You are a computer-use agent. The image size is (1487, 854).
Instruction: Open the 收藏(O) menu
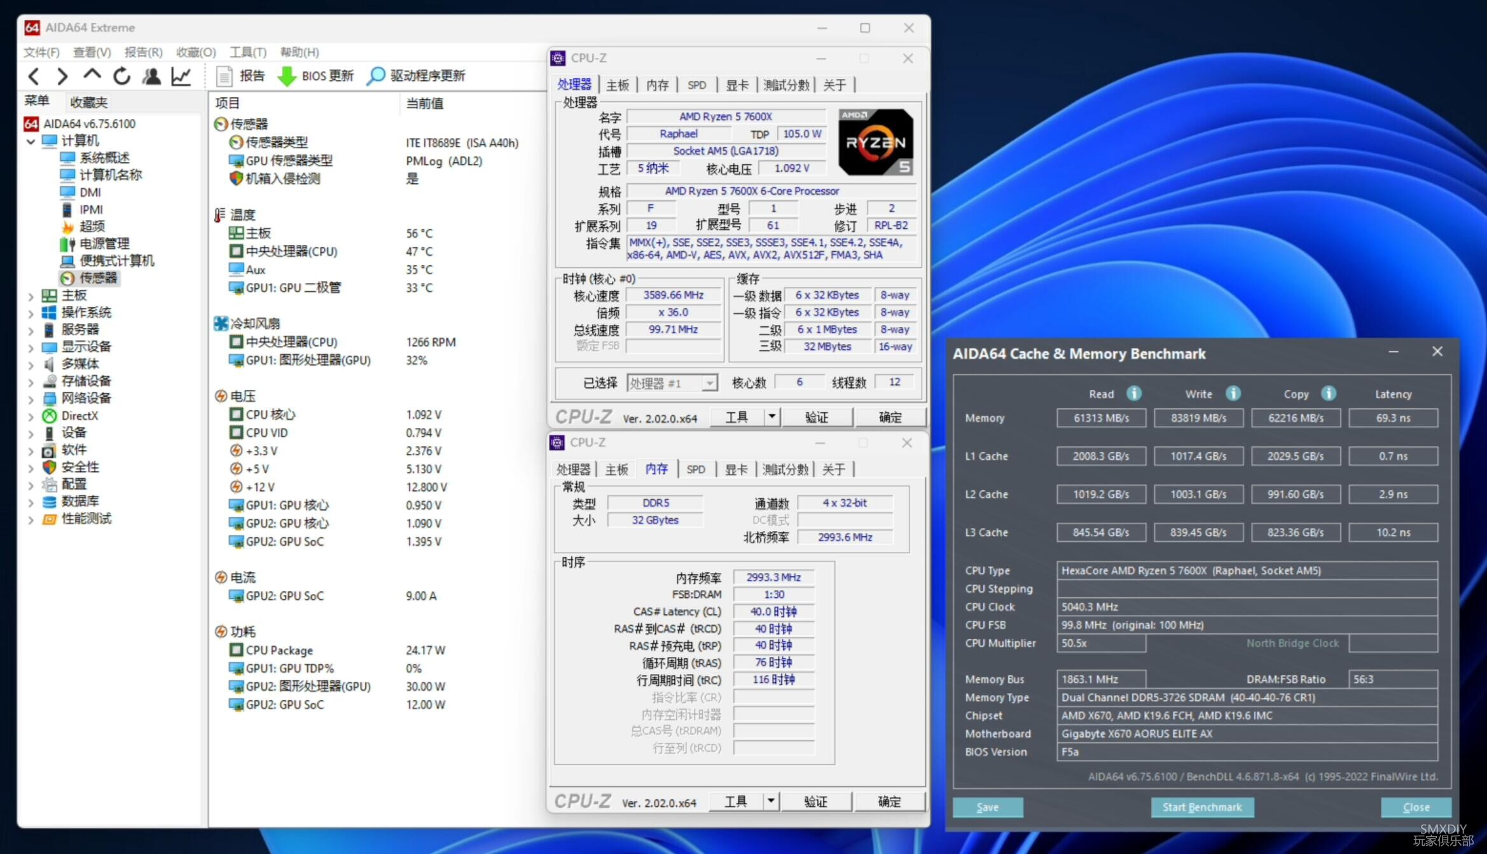click(196, 52)
